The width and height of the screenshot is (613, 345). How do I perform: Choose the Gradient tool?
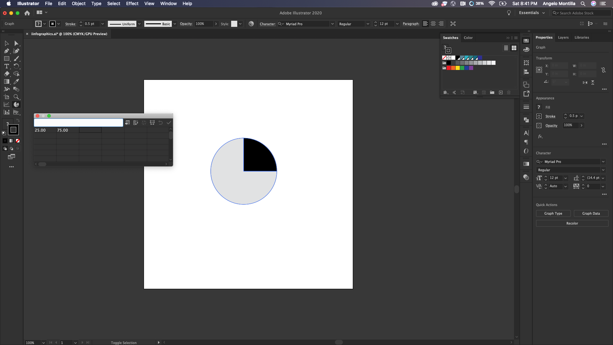[7, 81]
